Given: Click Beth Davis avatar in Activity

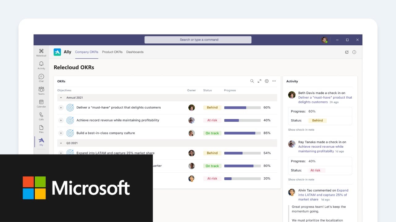Looking at the screenshot, I should (292, 95).
